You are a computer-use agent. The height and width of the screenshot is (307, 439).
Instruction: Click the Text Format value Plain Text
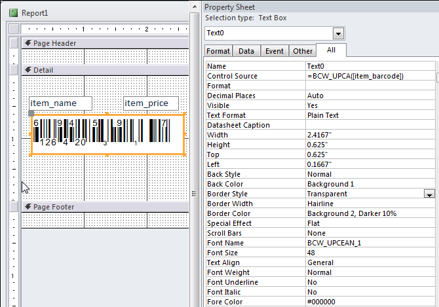coord(370,115)
